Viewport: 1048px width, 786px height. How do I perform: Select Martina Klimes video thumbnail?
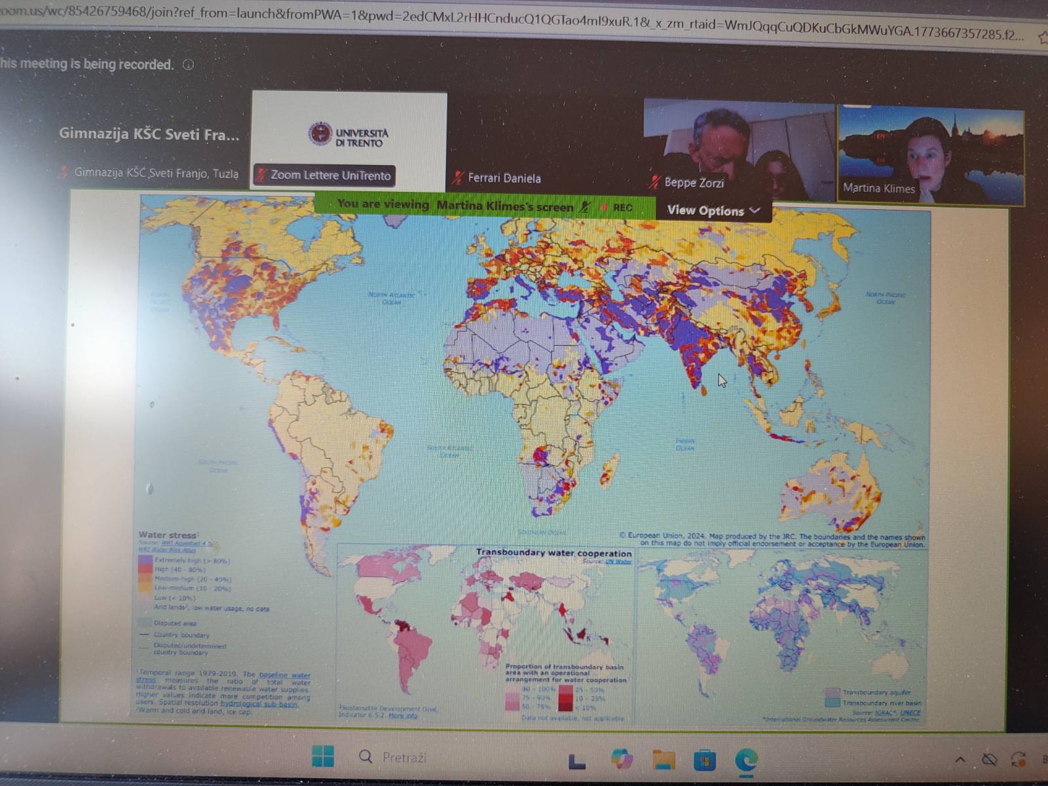(930, 156)
